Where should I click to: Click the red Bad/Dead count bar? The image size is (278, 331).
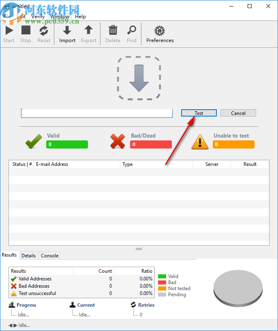151,144
